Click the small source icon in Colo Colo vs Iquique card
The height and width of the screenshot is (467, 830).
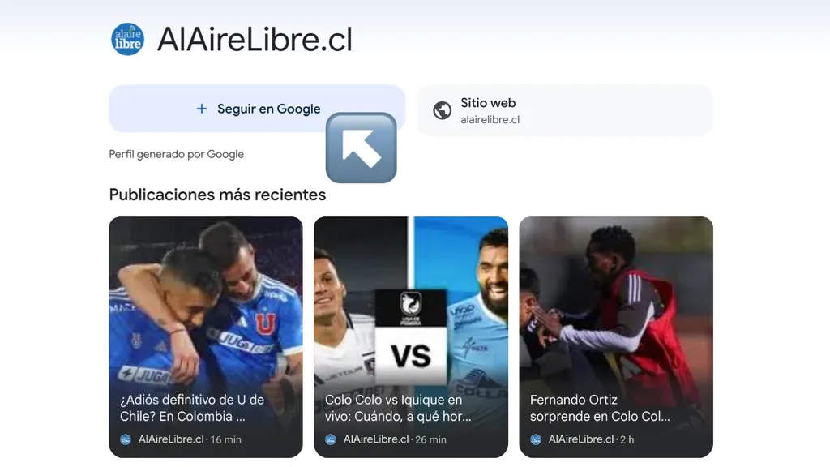331,439
